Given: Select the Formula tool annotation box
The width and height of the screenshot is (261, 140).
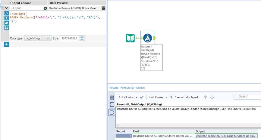Looking at the screenshot, I should click(x=152, y=58).
